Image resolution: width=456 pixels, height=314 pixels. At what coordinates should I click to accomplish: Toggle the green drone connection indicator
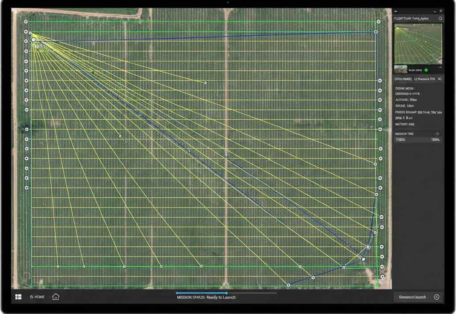pyautogui.click(x=427, y=70)
